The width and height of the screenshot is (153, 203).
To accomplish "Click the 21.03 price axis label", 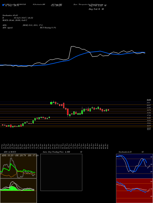I will click(149, 108).
